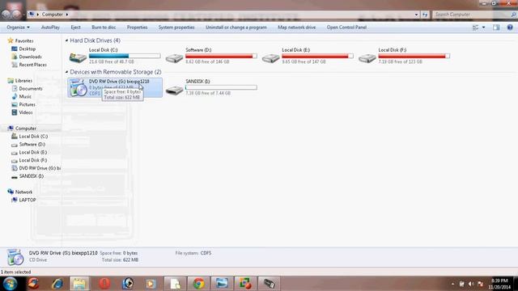Click AutoPlay in the toolbar
The image size is (518, 291).
(x=50, y=27)
